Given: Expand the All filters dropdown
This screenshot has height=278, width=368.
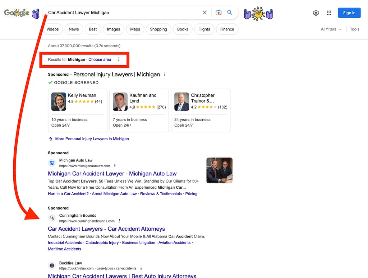Looking at the screenshot, I should point(331,29).
